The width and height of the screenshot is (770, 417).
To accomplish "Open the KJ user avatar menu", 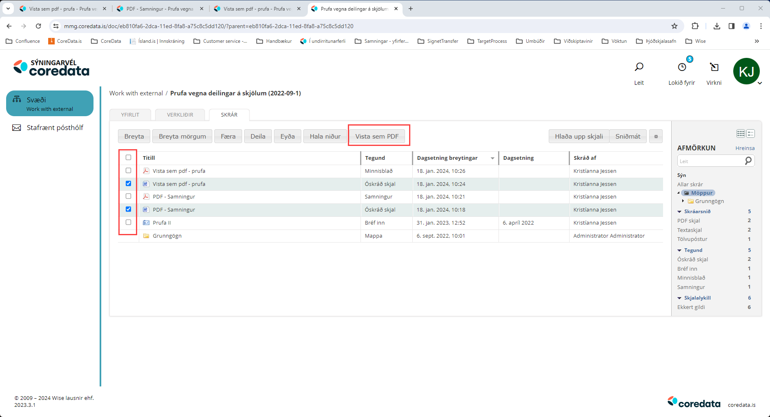I will 746,71.
